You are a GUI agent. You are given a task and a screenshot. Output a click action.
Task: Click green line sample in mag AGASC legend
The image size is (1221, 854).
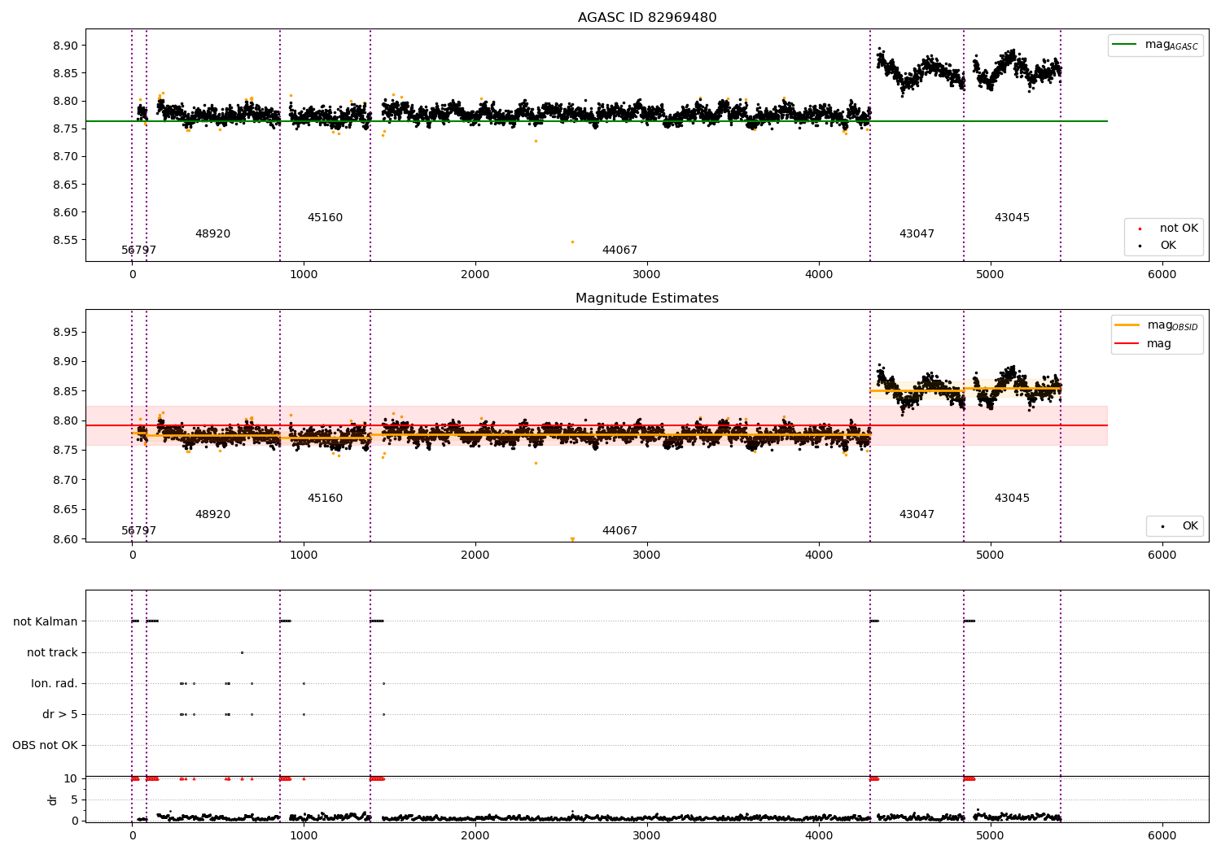click(1125, 45)
